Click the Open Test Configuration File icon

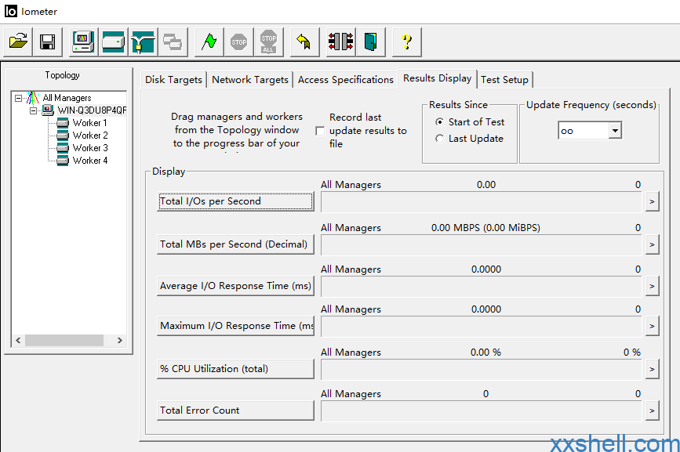pyautogui.click(x=18, y=42)
